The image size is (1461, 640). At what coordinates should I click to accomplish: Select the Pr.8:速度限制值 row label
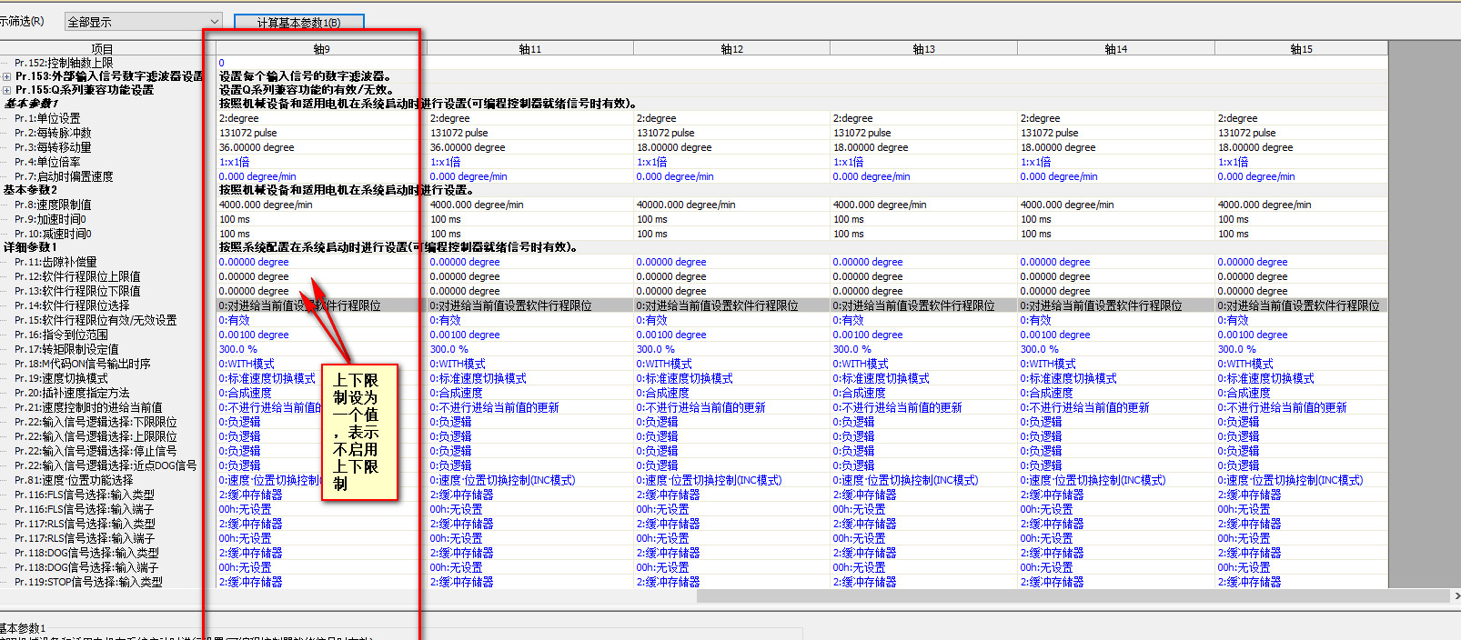(53, 205)
